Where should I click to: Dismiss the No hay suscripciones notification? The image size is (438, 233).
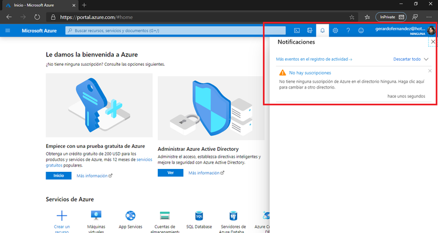pyautogui.click(x=430, y=71)
